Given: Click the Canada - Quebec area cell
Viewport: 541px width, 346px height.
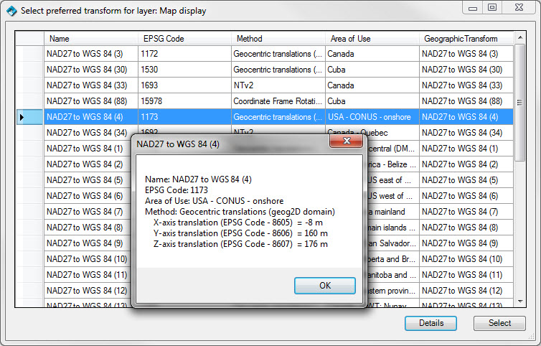Looking at the screenshot, I should (372, 131).
